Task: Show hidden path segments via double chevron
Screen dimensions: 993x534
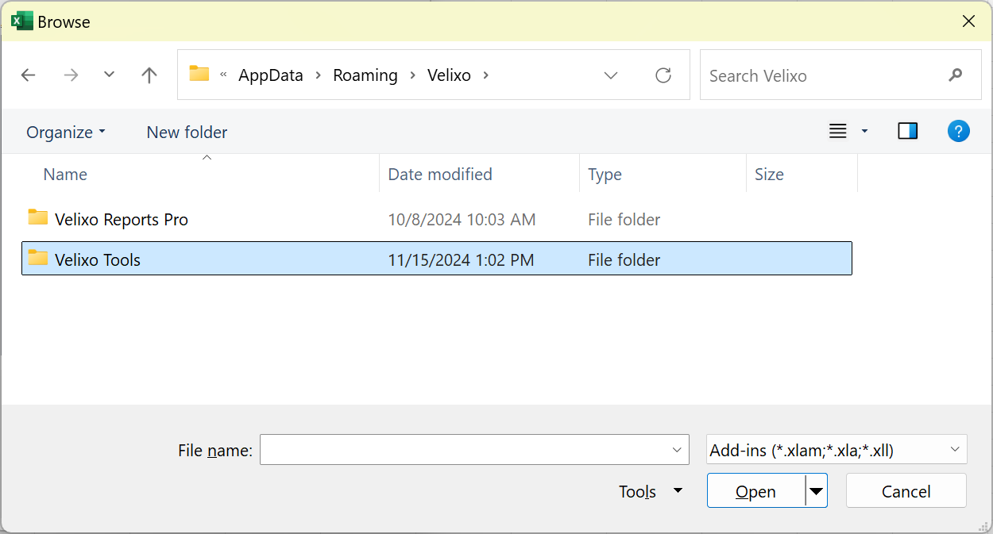Action: tap(223, 75)
